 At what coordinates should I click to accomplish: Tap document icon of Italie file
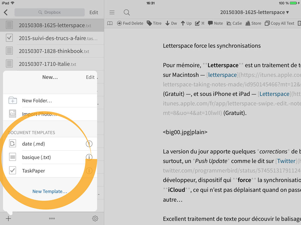[x=9, y=64]
